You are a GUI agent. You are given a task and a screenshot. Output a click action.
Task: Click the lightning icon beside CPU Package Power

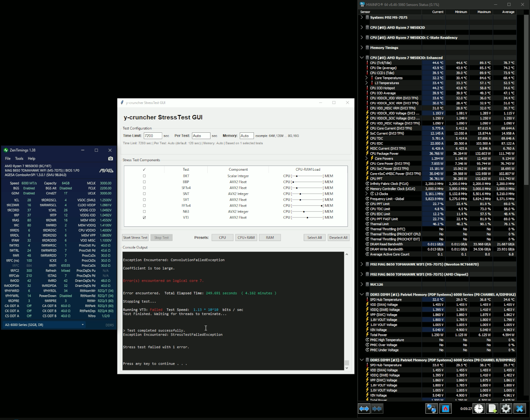pos(367,153)
